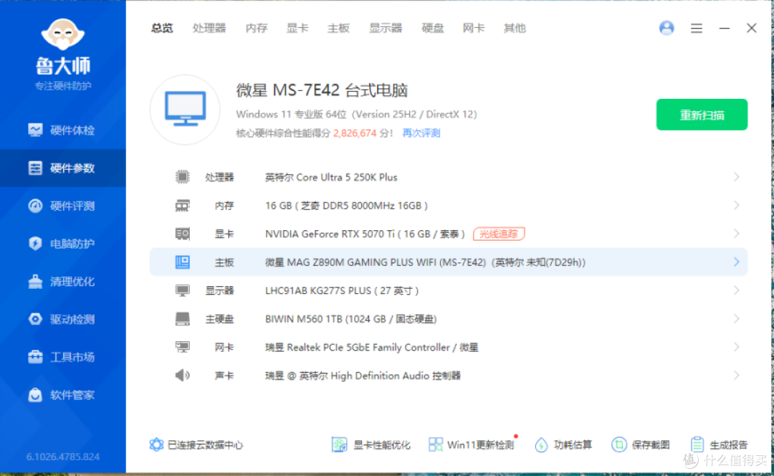Click the 鲁大师 mascot logo
The height and width of the screenshot is (476, 774).
tap(62, 34)
